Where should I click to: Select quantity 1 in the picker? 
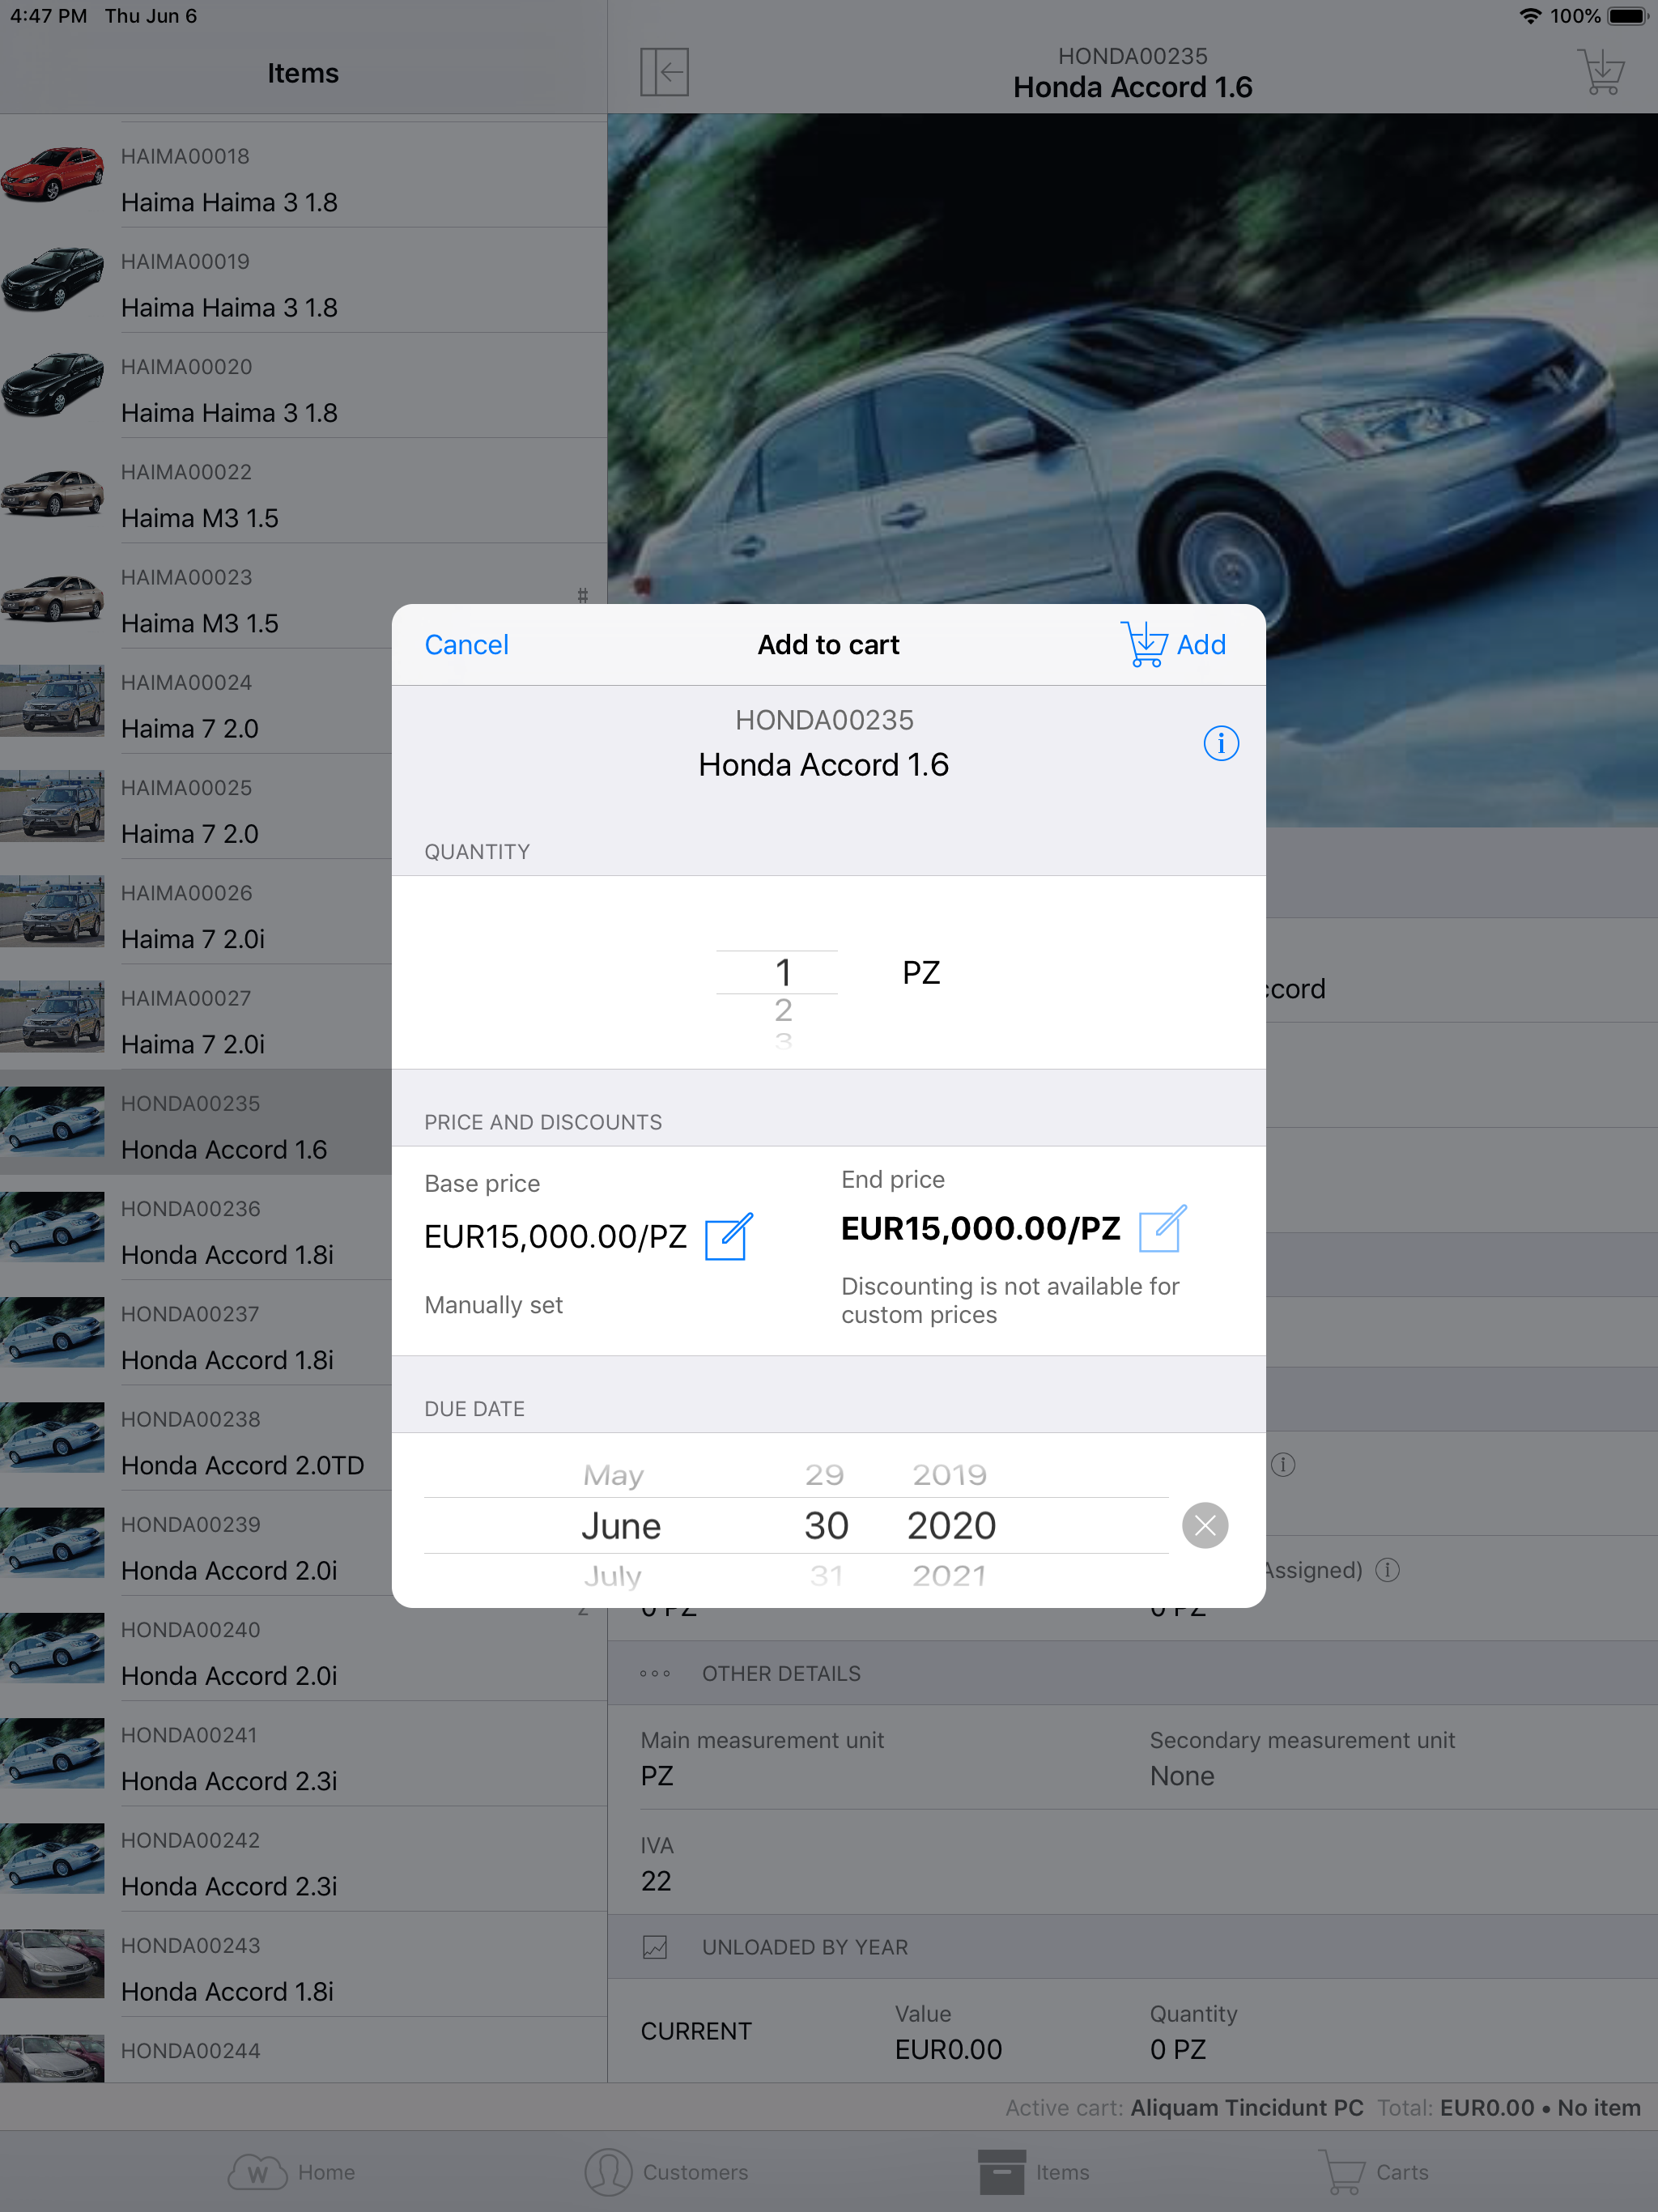click(783, 972)
